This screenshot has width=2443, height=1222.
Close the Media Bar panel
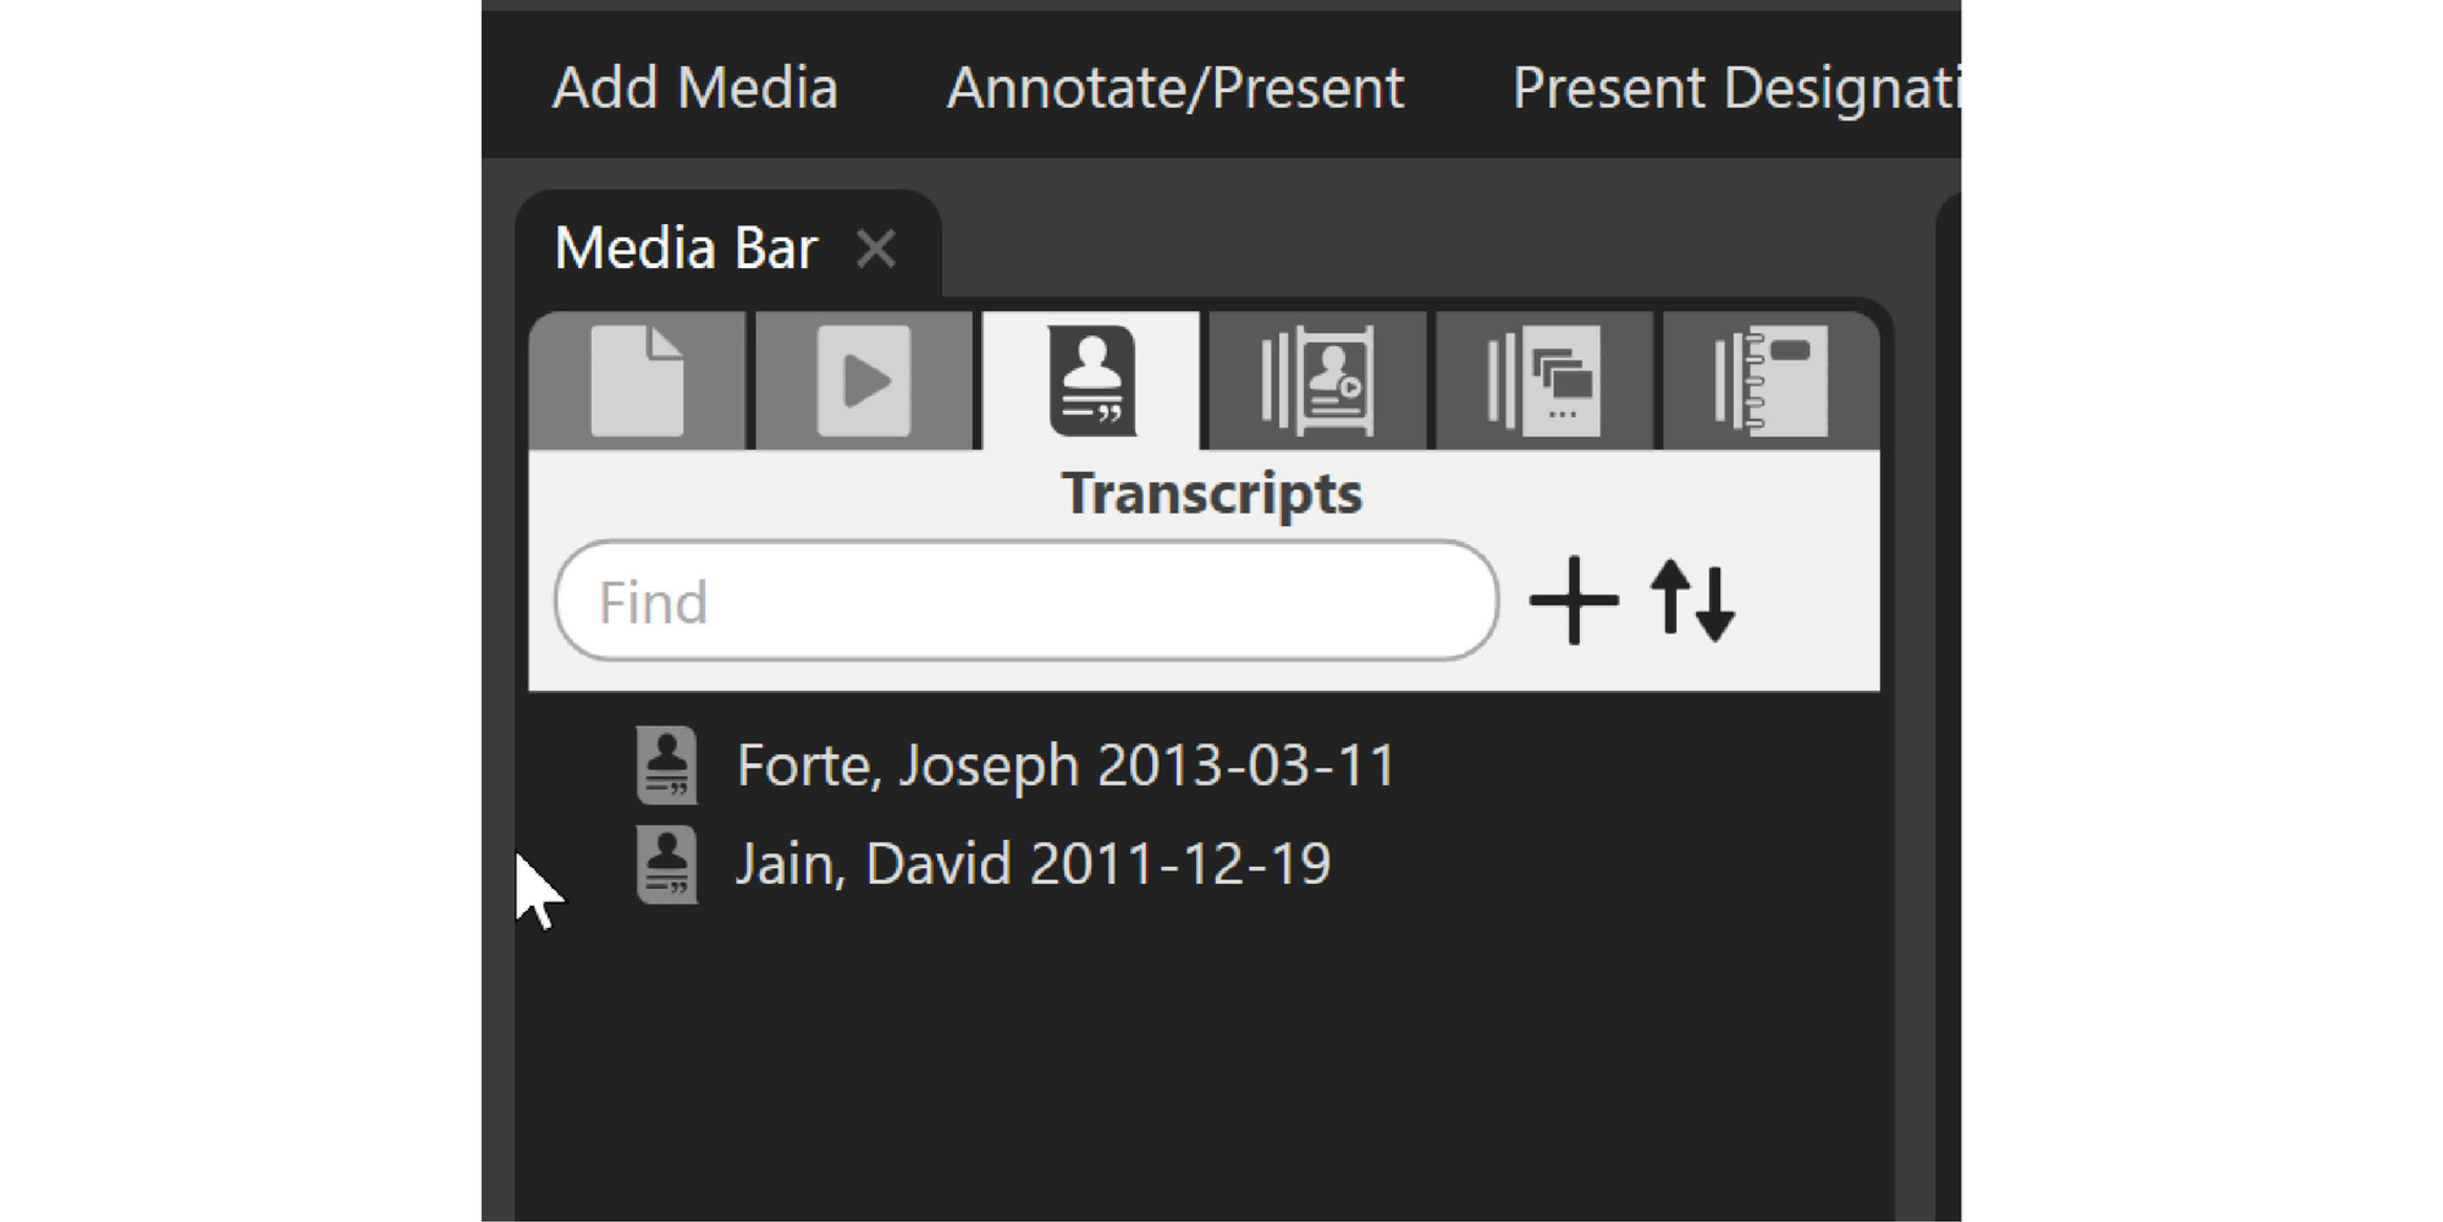[x=875, y=249]
